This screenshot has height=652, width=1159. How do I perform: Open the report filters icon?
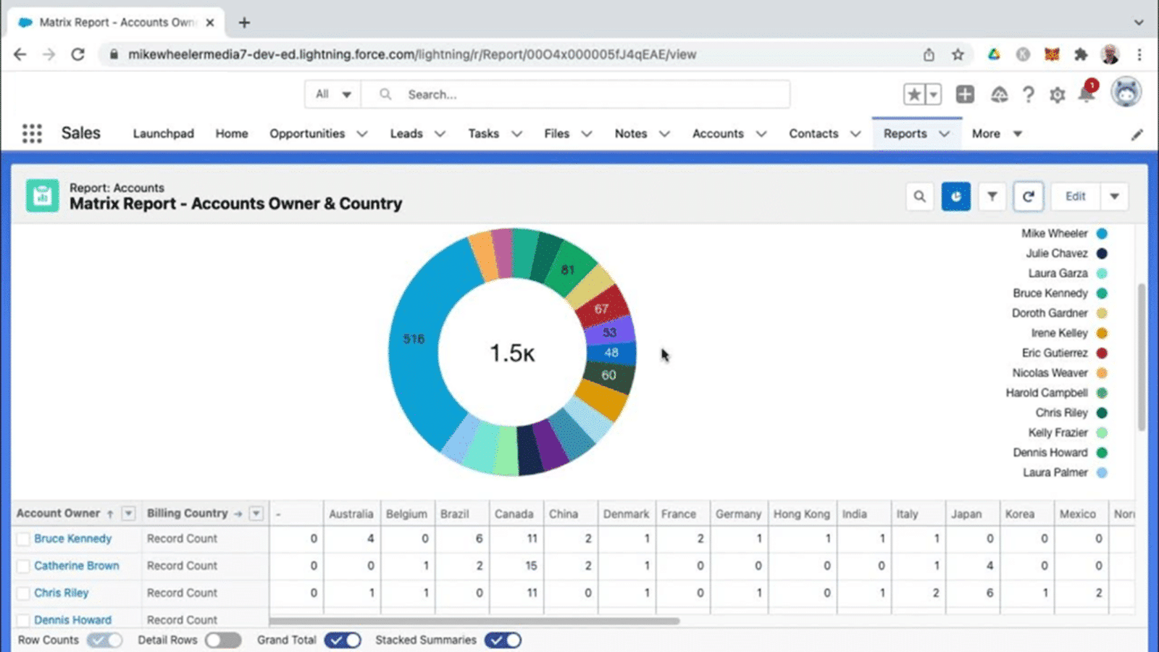(992, 196)
